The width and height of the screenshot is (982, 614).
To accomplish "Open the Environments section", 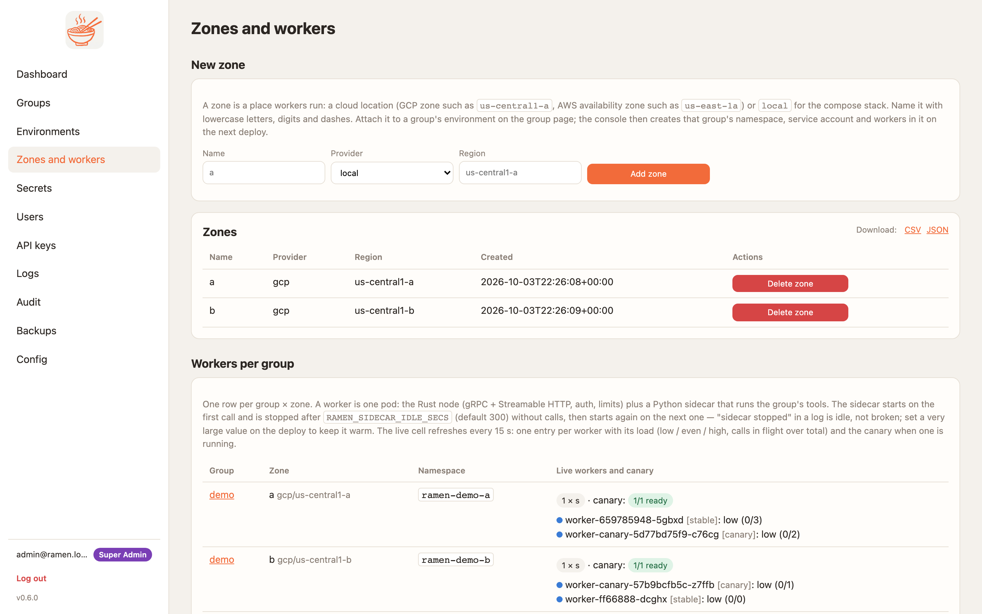I will coord(48,132).
